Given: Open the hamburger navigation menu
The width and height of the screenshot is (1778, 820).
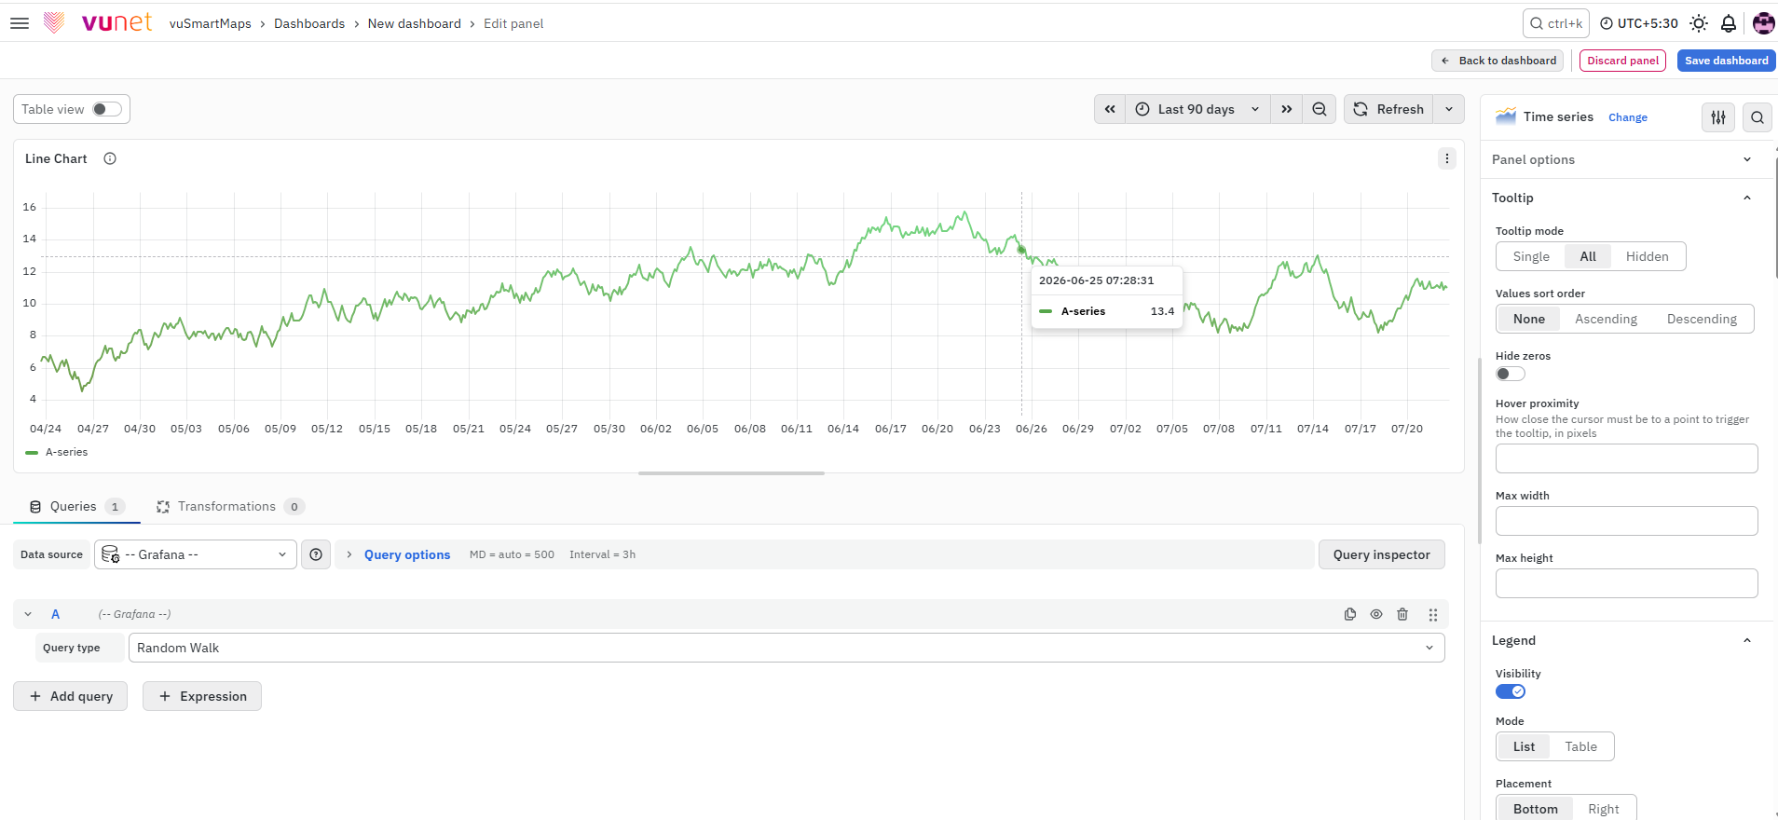Looking at the screenshot, I should [20, 23].
